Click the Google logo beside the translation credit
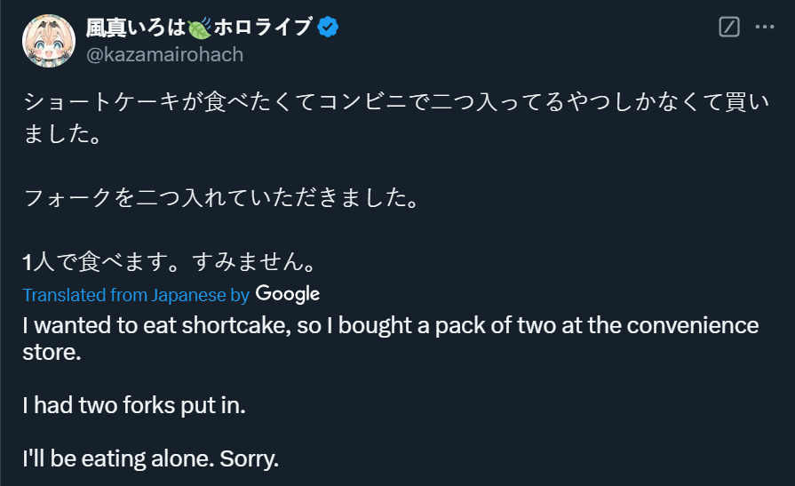 click(287, 293)
